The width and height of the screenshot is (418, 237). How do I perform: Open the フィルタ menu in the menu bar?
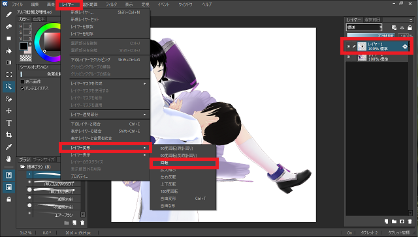(x=111, y=5)
